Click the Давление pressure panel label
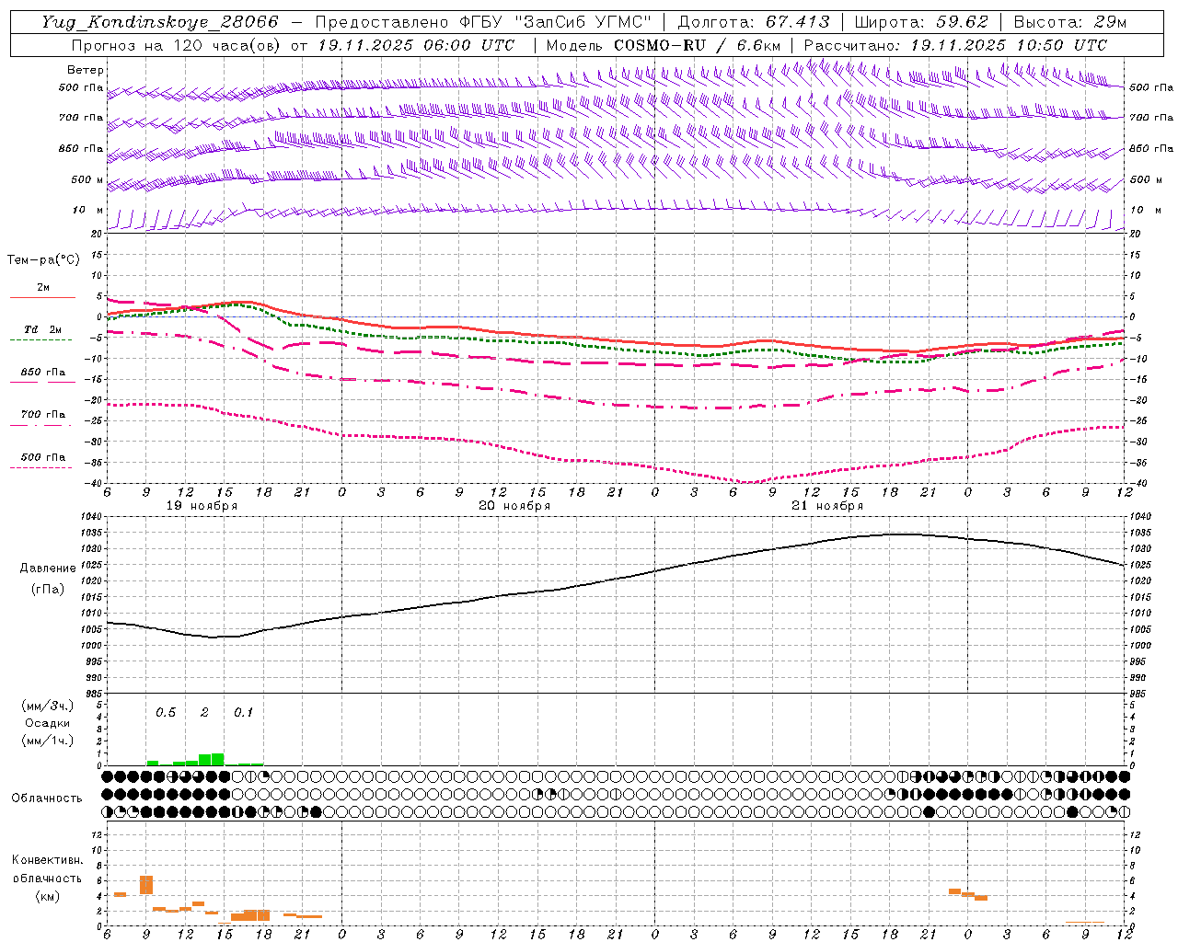Viewport: 1178px width, 942px height. [x=48, y=568]
